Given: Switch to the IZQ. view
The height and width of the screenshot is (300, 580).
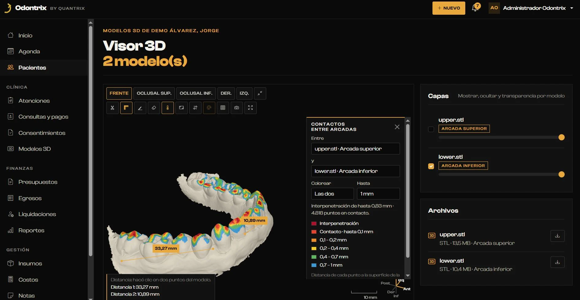Looking at the screenshot, I should coord(244,93).
